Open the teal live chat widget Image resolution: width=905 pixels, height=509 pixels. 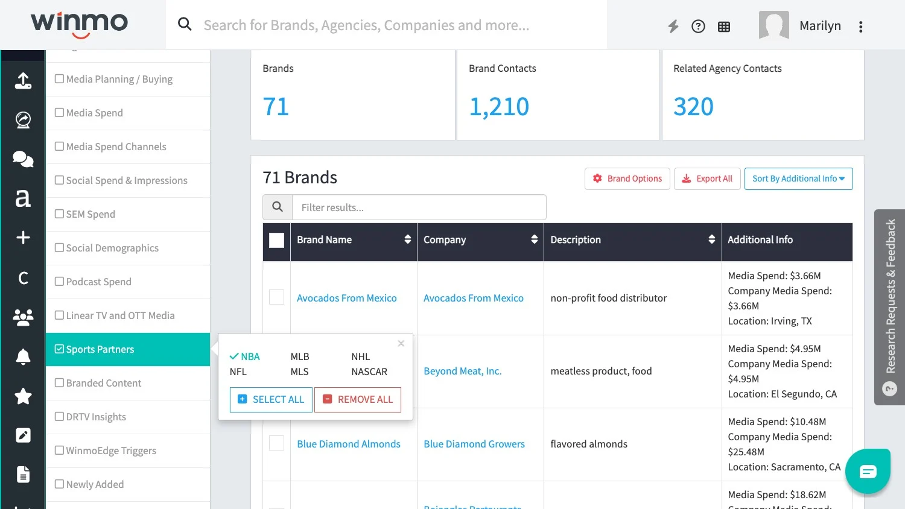pos(868,471)
